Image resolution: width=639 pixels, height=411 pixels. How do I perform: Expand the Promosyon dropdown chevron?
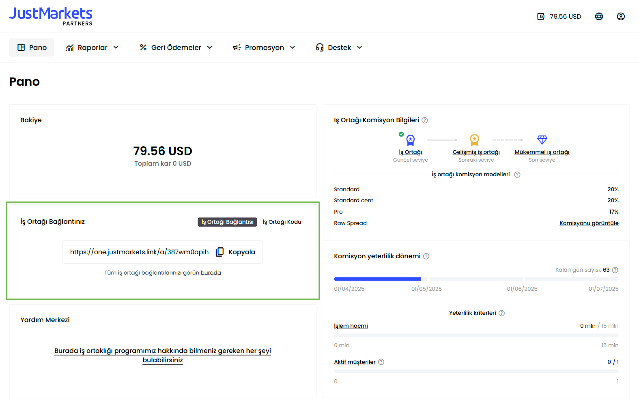(293, 48)
